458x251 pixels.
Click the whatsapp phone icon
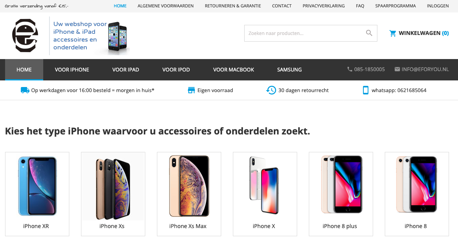coord(365,90)
